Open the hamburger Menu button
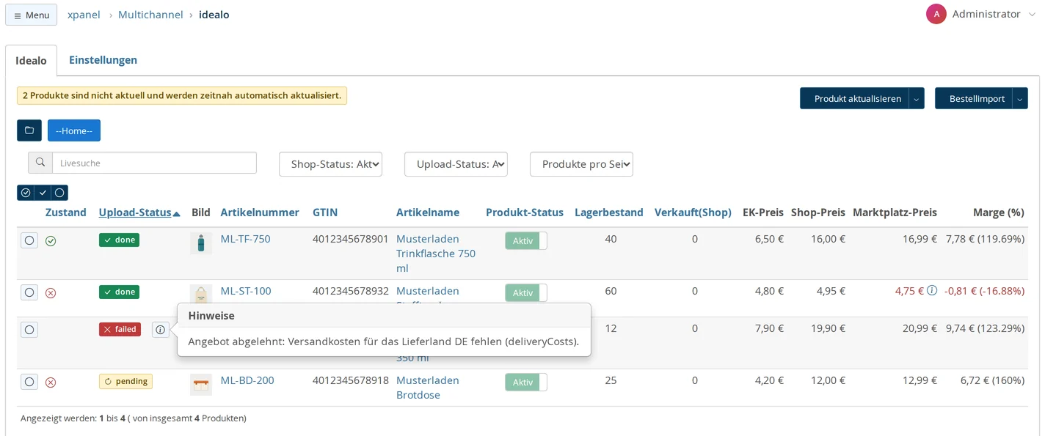This screenshot has height=436, width=1045. (x=31, y=15)
